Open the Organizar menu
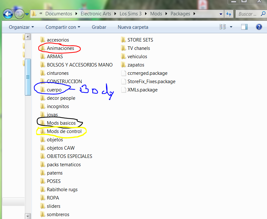 (21, 27)
